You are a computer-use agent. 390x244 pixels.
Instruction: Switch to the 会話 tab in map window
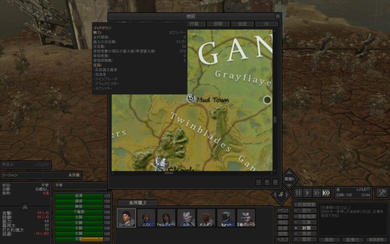click(x=242, y=23)
